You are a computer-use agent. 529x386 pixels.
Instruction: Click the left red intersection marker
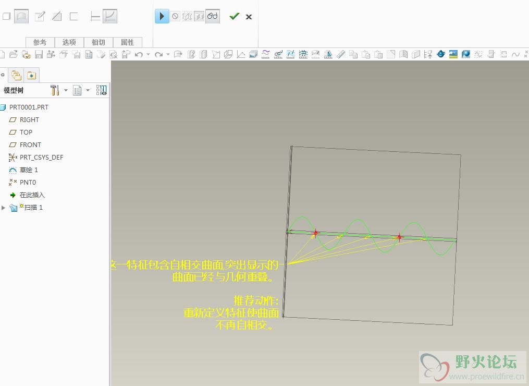pos(315,233)
